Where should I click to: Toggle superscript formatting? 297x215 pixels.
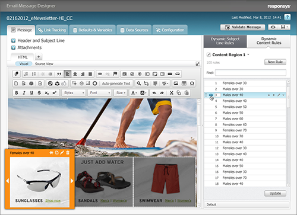[54, 93]
